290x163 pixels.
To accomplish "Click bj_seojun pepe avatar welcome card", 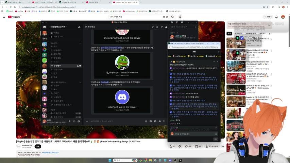I will tap(122, 62).
